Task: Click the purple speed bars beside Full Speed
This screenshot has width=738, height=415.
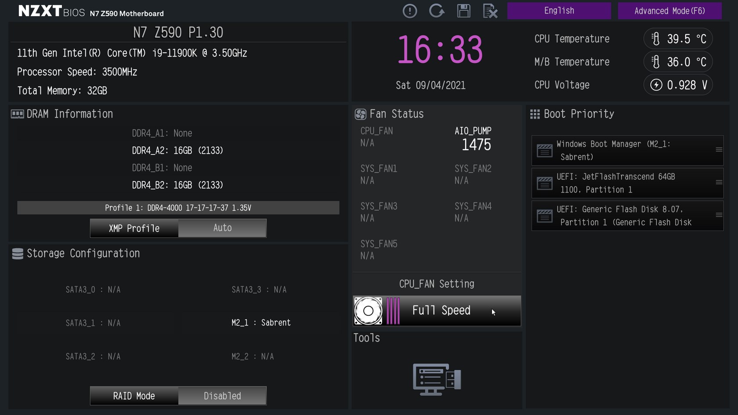Action: [x=393, y=311]
